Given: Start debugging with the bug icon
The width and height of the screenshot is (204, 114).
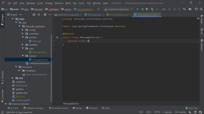Looking at the screenshot, I should pyautogui.click(x=142, y=9).
